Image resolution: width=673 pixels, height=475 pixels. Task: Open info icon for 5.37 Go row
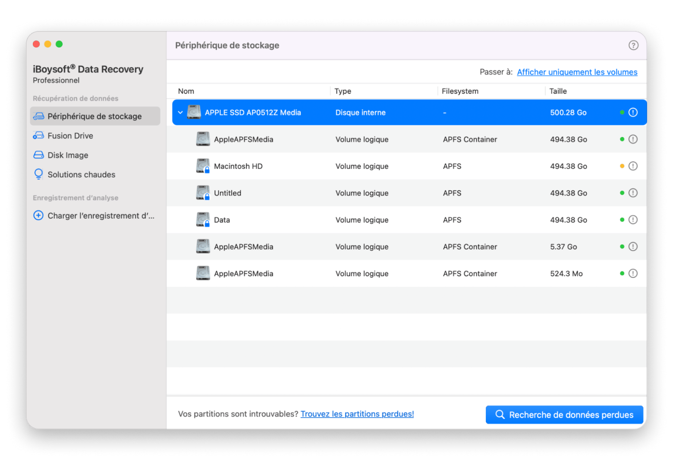pos(633,247)
